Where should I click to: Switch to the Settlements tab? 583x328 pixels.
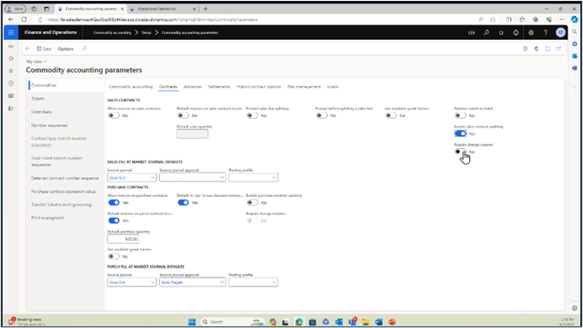[x=219, y=87]
